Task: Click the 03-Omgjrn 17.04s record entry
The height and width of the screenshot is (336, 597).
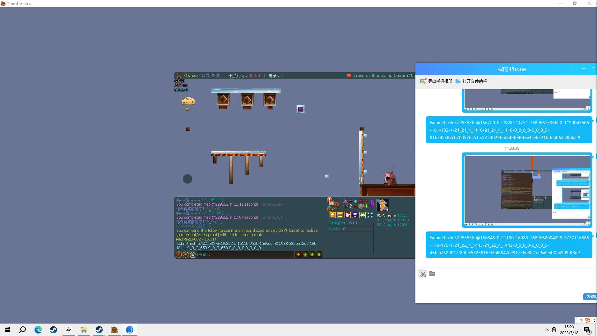Action: pos(393,225)
